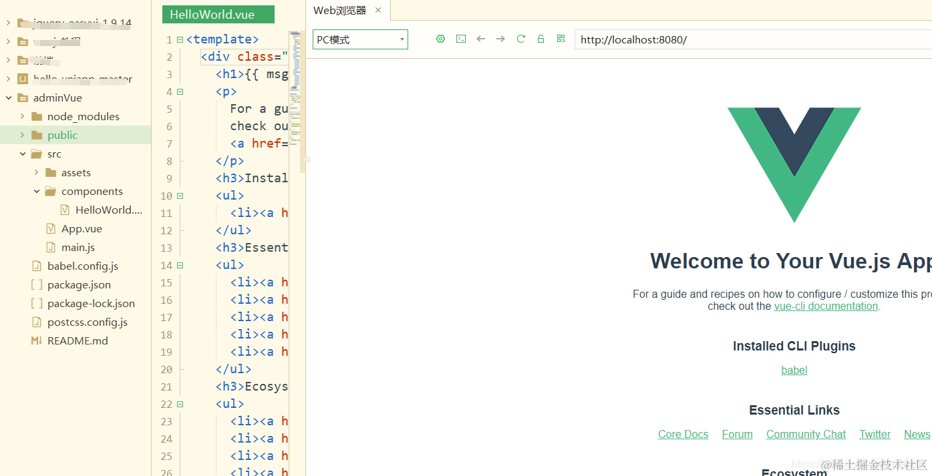Screen dimensions: 932x476
Task: Open App.vue file
Action: [x=82, y=228]
